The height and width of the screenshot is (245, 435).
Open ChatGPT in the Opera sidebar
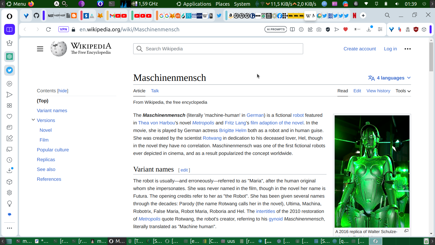point(10,57)
